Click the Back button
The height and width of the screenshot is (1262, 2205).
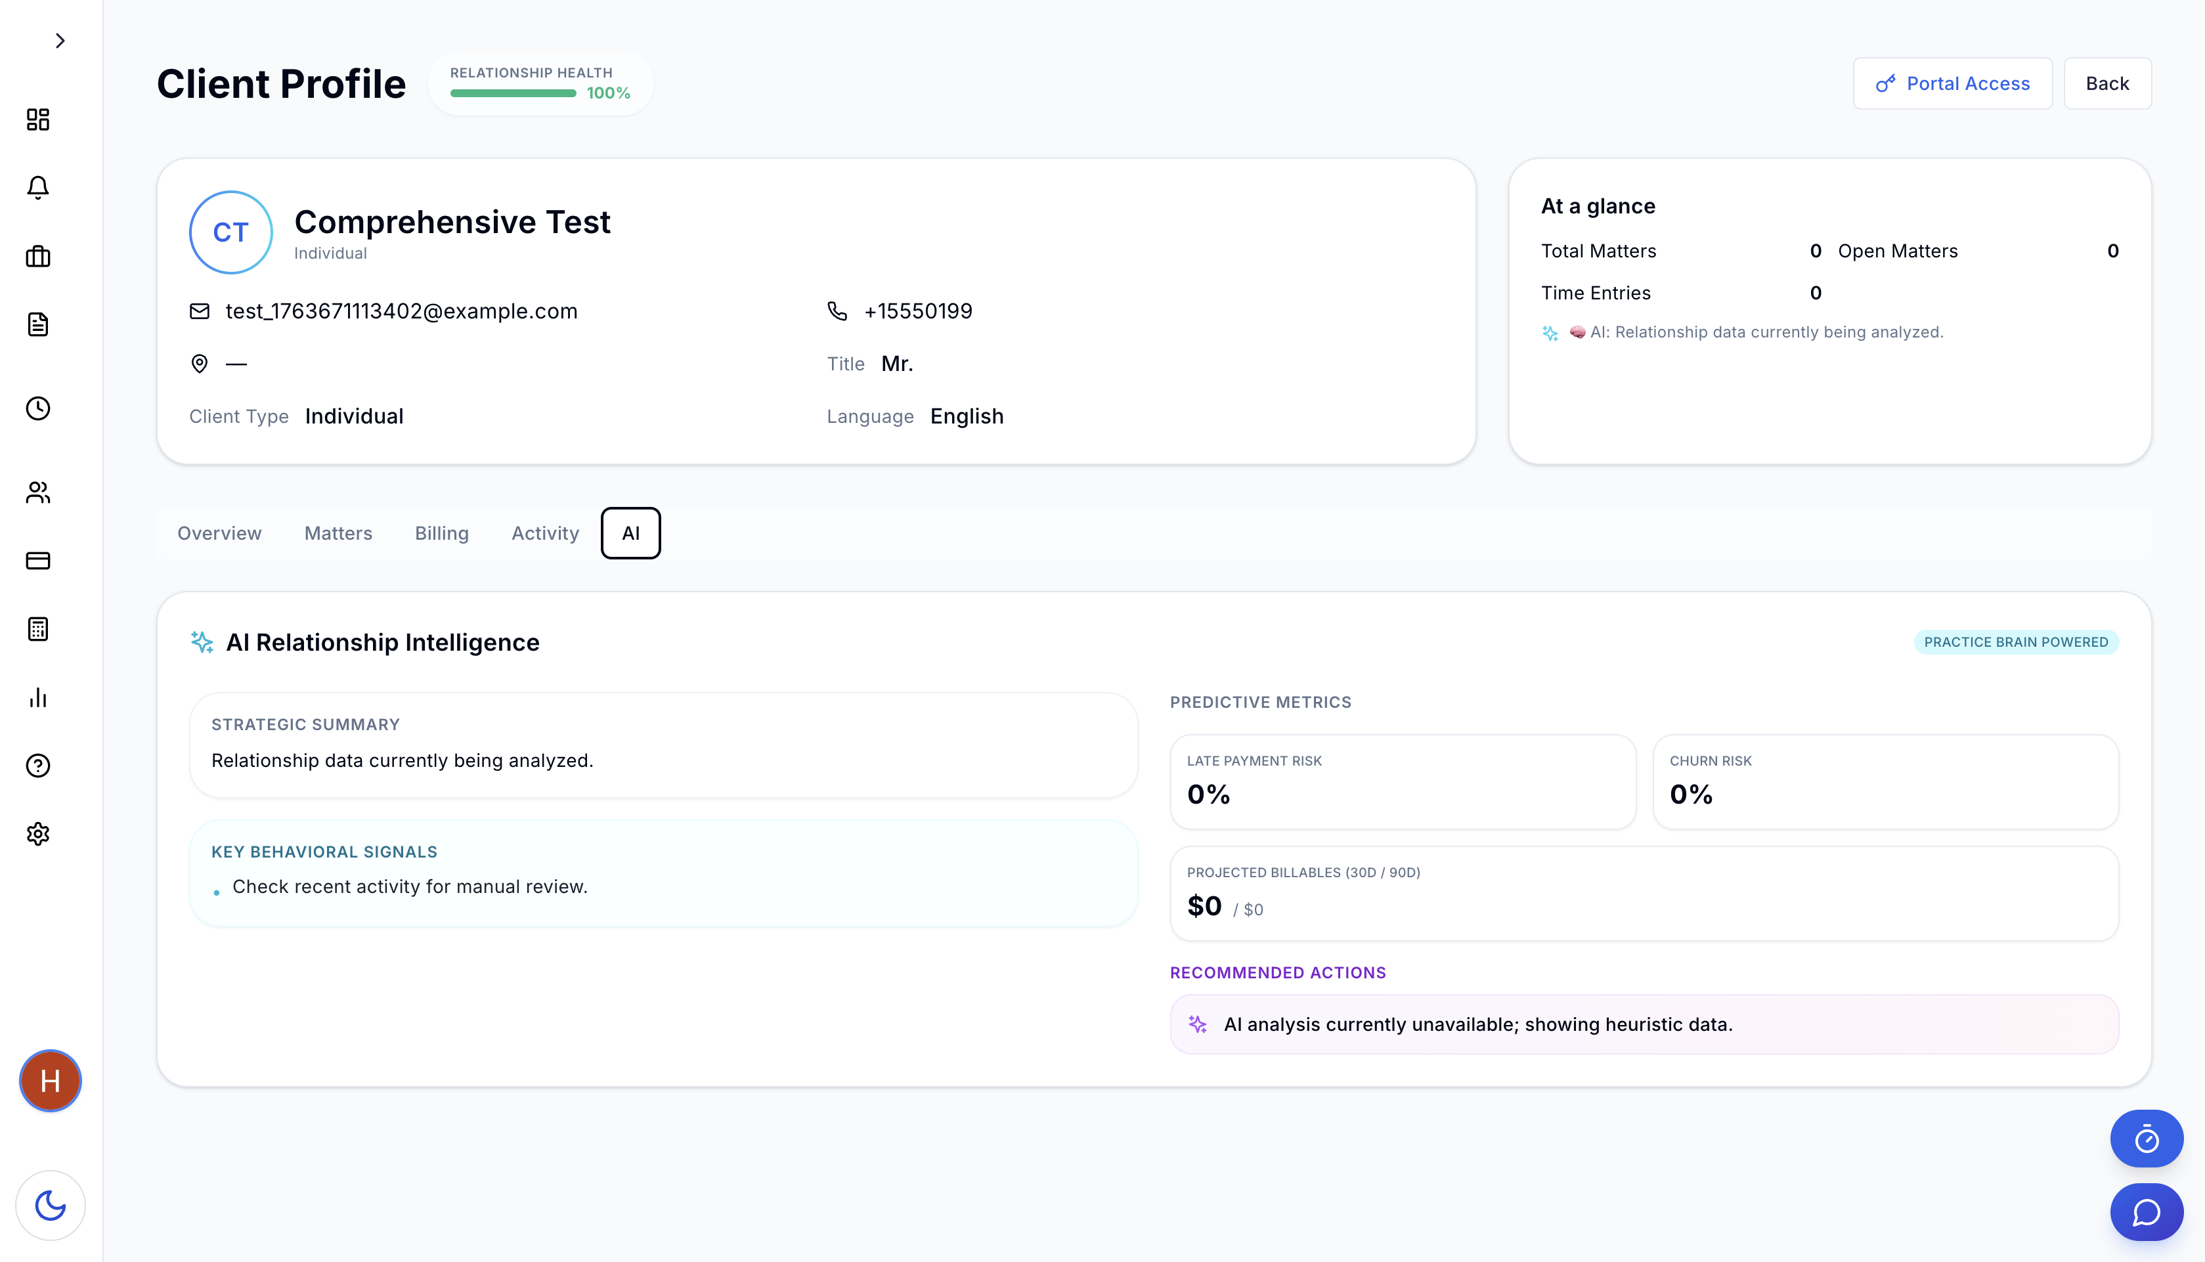(x=2107, y=83)
